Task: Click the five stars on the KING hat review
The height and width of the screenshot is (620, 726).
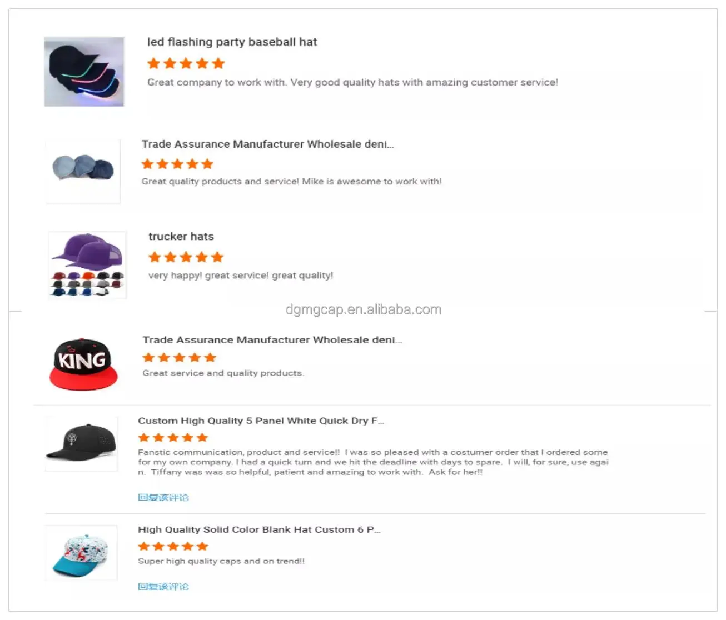Action: click(179, 357)
